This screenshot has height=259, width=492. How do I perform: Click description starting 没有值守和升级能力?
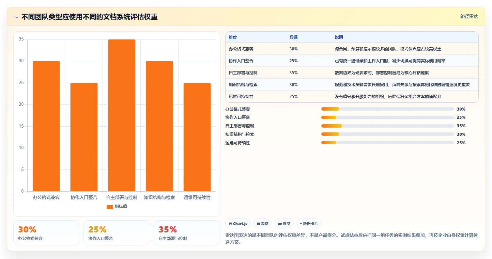point(388,97)
